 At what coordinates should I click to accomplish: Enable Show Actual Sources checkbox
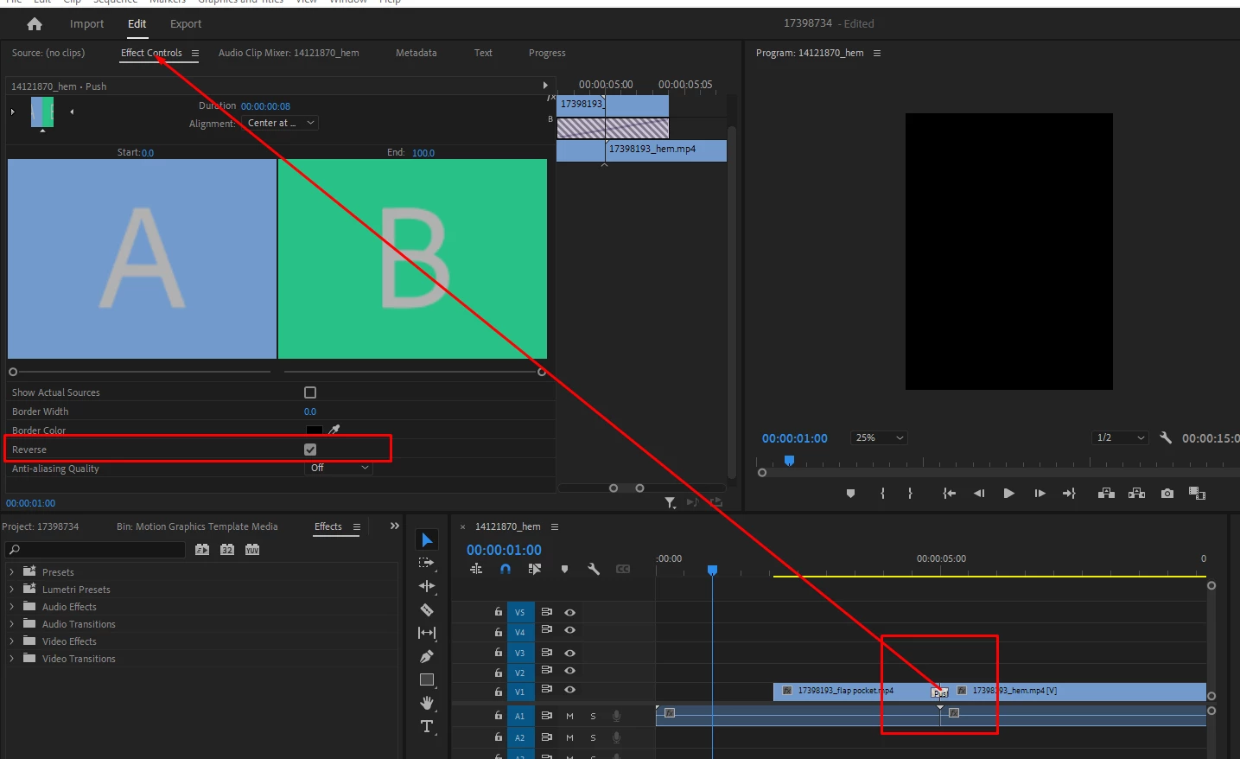pos(310,392)
